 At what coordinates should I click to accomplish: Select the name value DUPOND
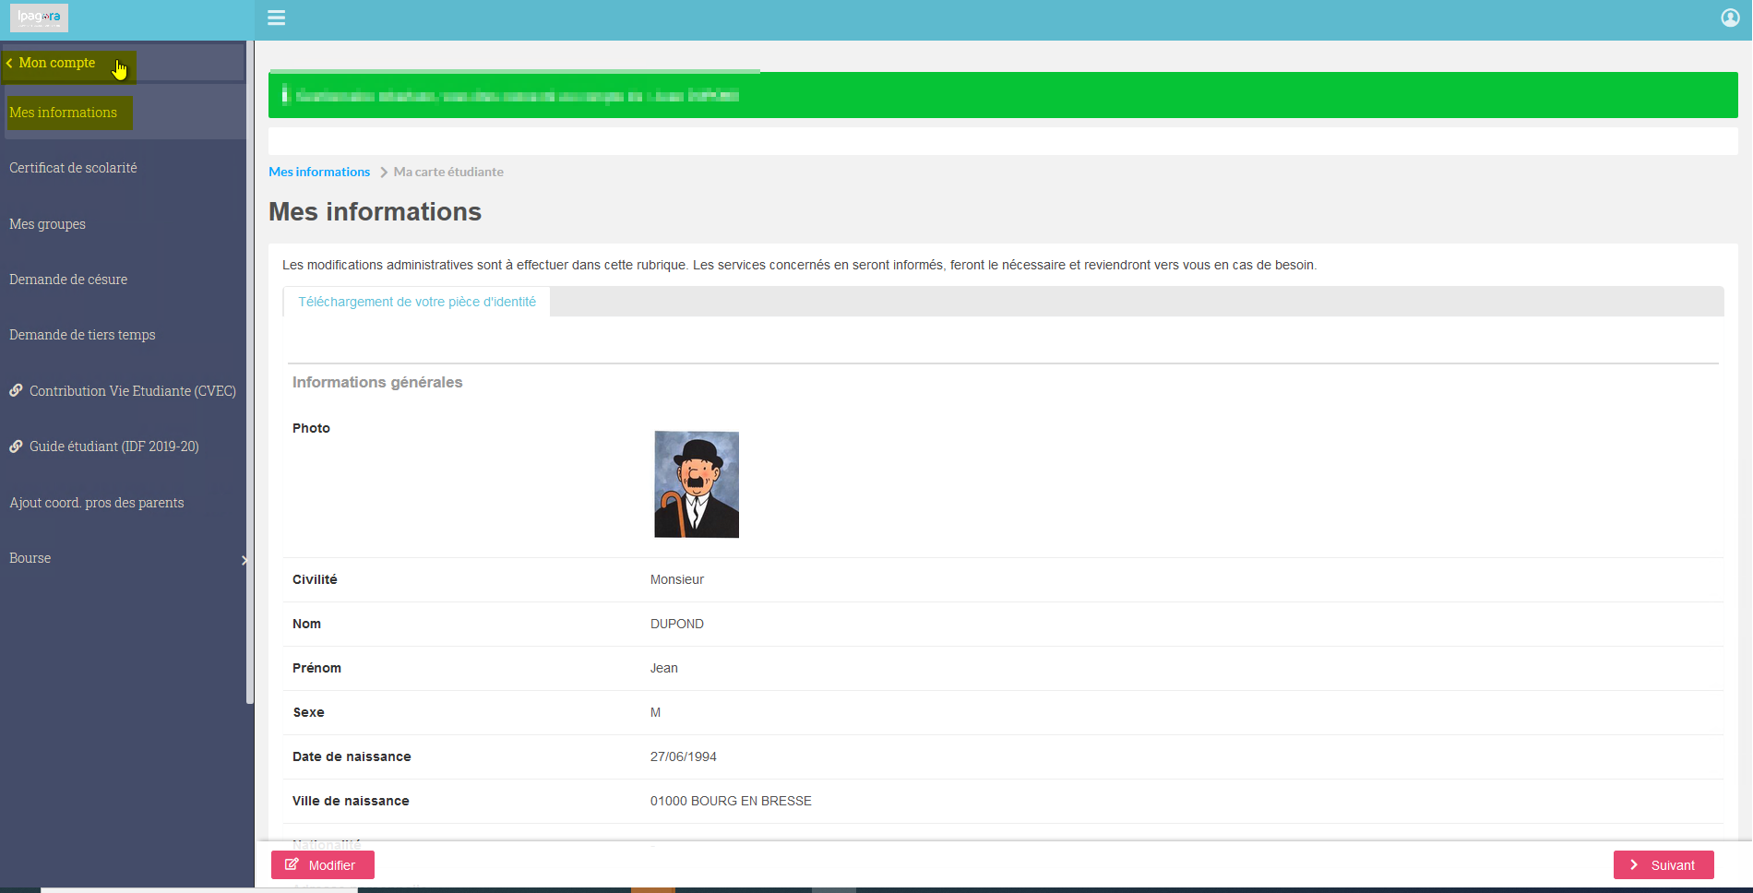pyautogui.click(x=677, y=624)
